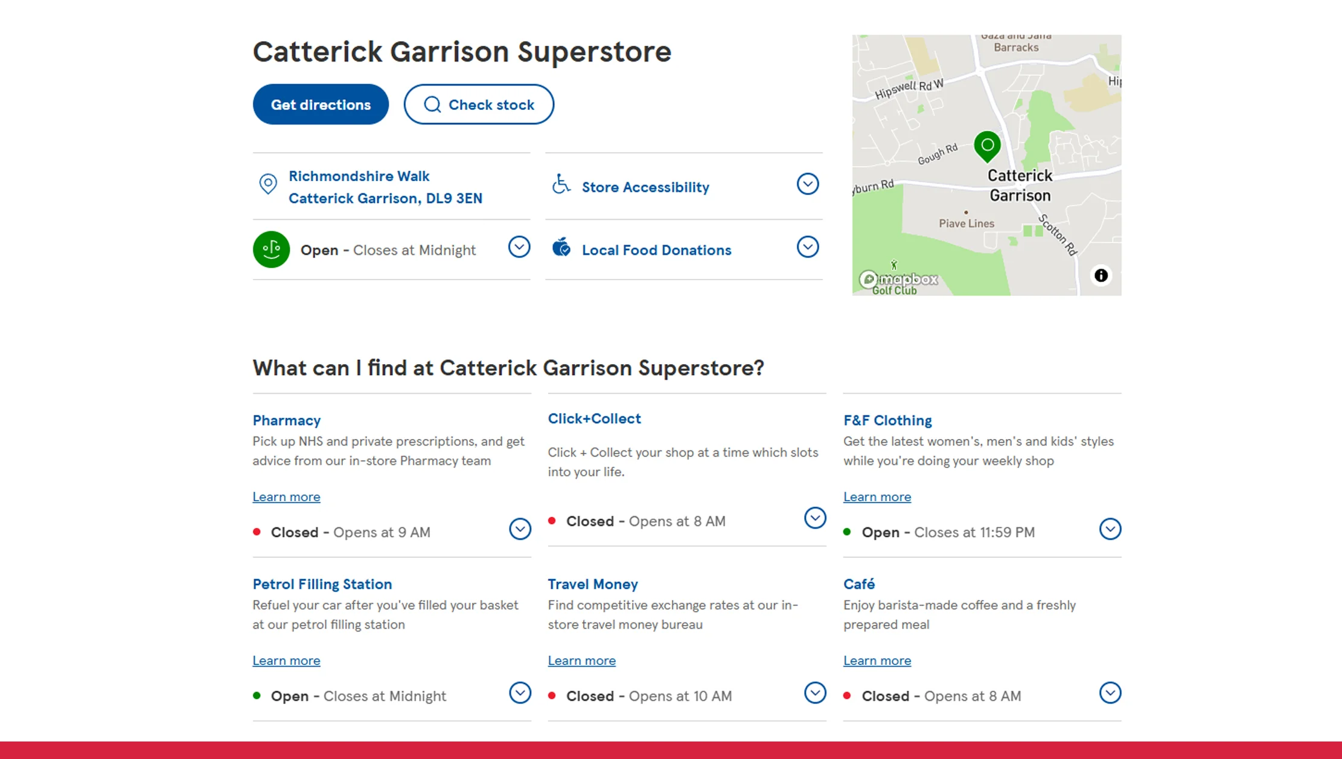Expand the store opening hours chevron

click(519, 247)
